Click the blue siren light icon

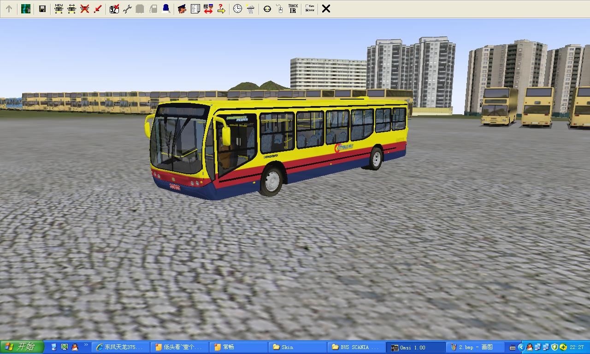(166, 9)
